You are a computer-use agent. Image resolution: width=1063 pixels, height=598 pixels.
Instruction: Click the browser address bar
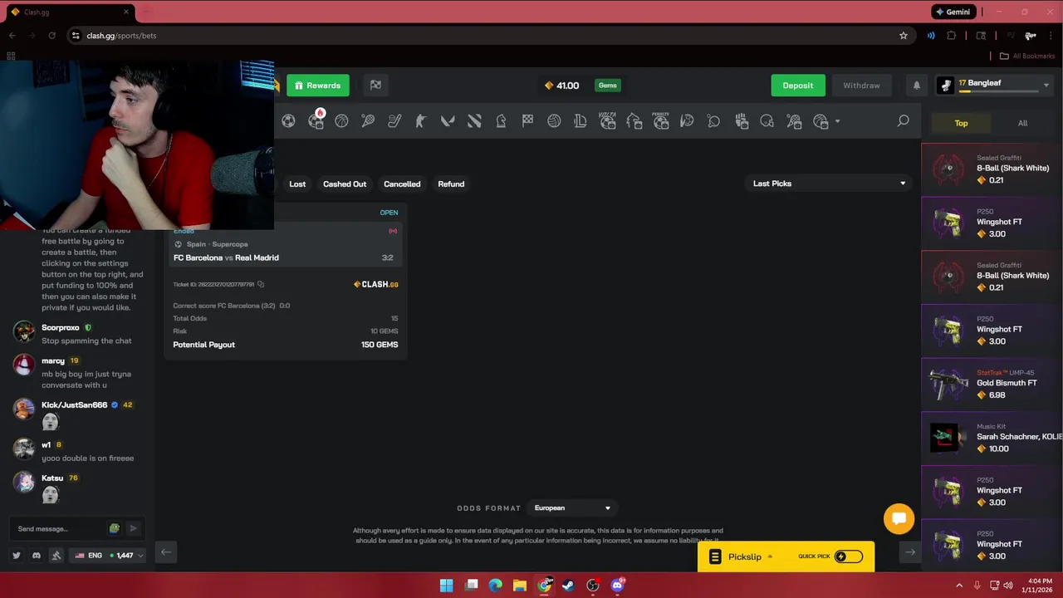pyautogui.click(x=490, y=36)
